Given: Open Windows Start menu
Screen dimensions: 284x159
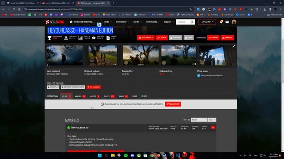Looking at the screenshot, I should click(100, 155).
